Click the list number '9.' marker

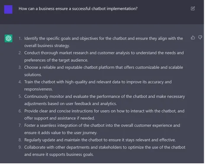pyautogui.click(x=20, y=148)
